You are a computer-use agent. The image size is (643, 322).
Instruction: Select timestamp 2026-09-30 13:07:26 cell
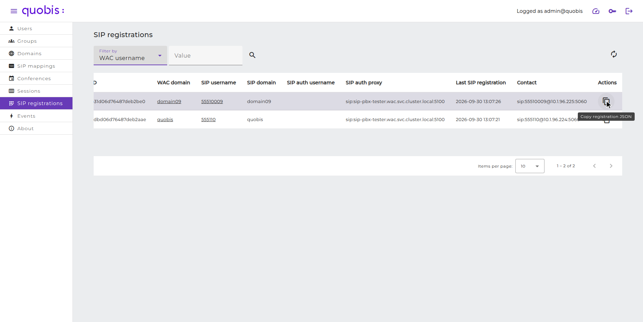tap(478, 101)
